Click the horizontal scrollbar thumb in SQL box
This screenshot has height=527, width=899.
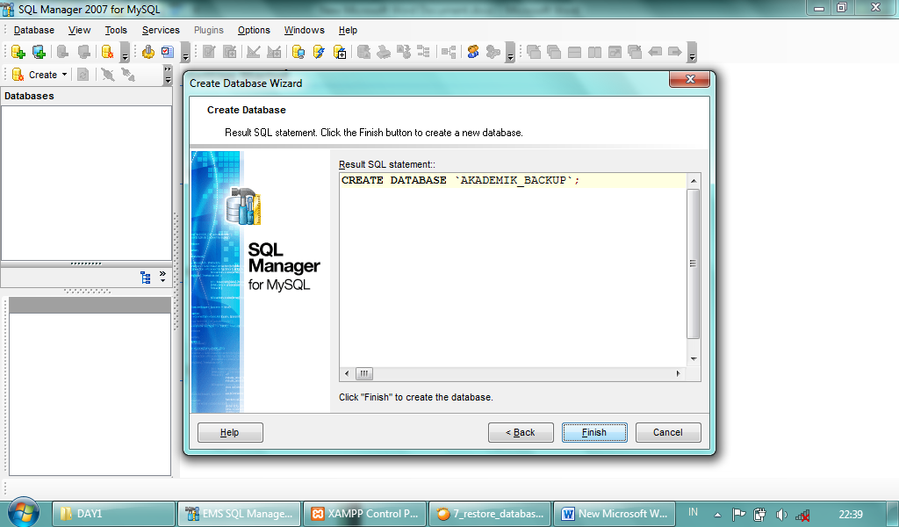click(x=364, y=374)
